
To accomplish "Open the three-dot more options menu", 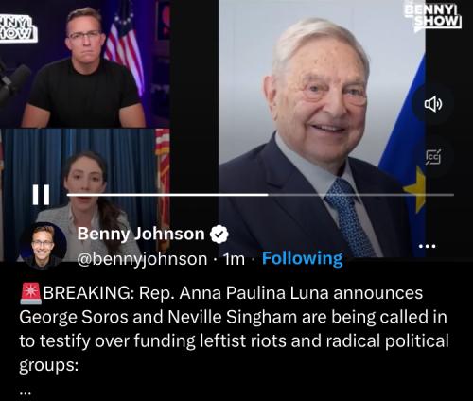I will (427, 246).
